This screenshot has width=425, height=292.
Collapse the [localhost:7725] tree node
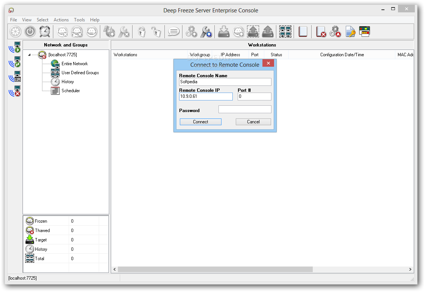tap(29, 55)
